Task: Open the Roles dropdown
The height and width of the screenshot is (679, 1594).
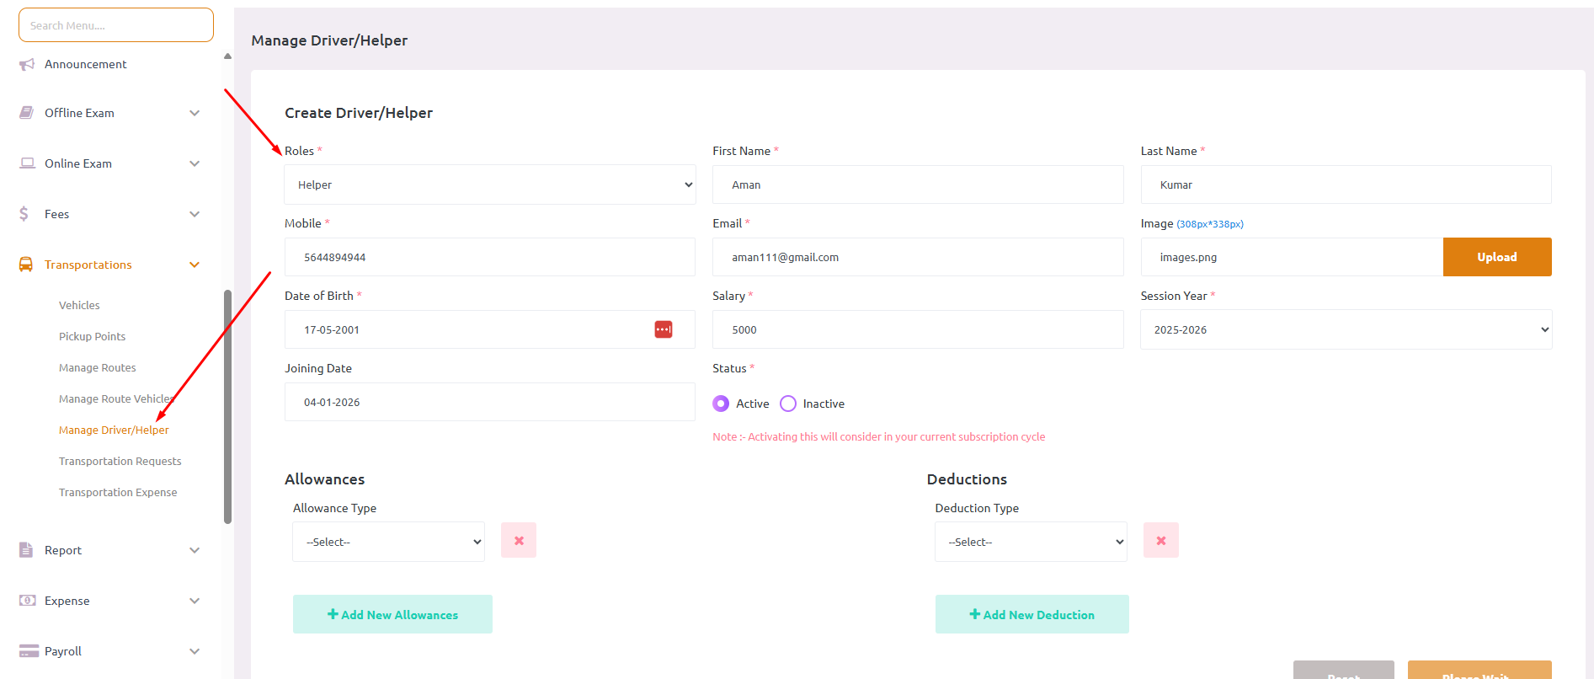Action: (x=489, y=184)
